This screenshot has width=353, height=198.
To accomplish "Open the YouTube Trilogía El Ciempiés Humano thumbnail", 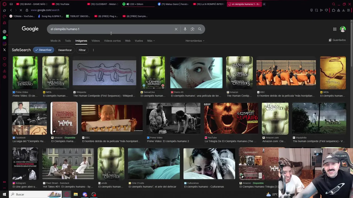I will point(231,118).
